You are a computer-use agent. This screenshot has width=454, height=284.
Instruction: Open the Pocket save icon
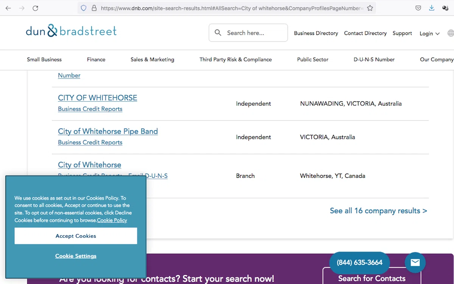[x=418, y=8]
